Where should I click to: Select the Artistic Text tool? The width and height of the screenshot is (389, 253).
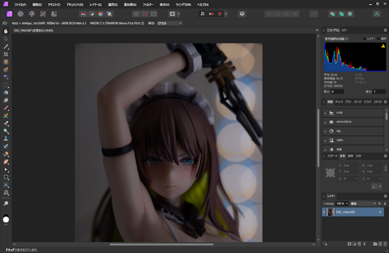pos(6,185)
